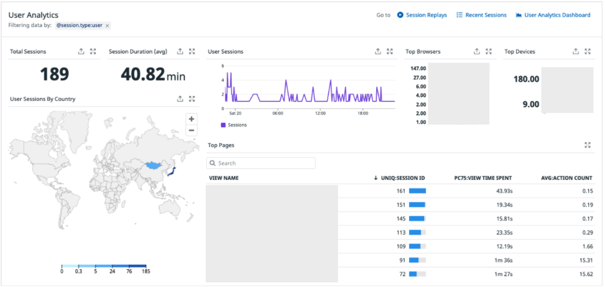This screenshot has height=287, width=605.
Task: Expand Top Devices widget to fullscreen
Action: click(587, 51)
